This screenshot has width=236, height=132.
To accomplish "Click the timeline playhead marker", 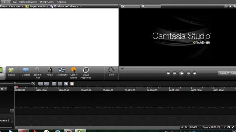I will click(16, 87).
